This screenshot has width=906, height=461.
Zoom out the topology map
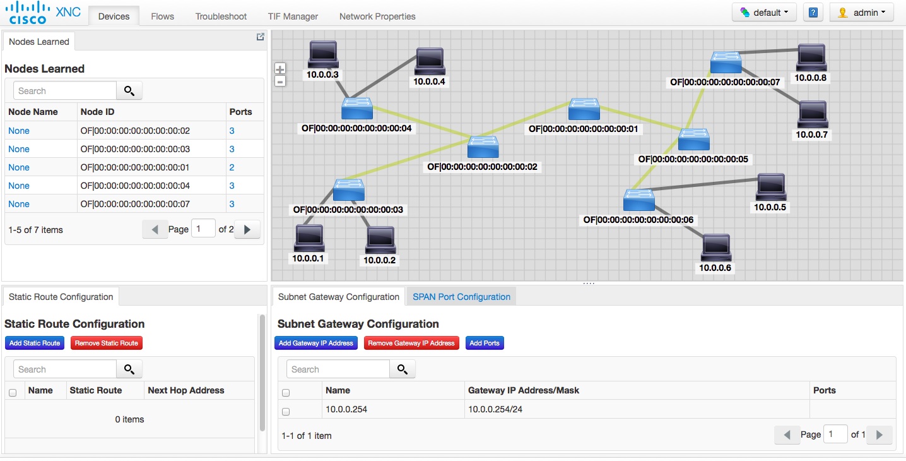(280, 81)
